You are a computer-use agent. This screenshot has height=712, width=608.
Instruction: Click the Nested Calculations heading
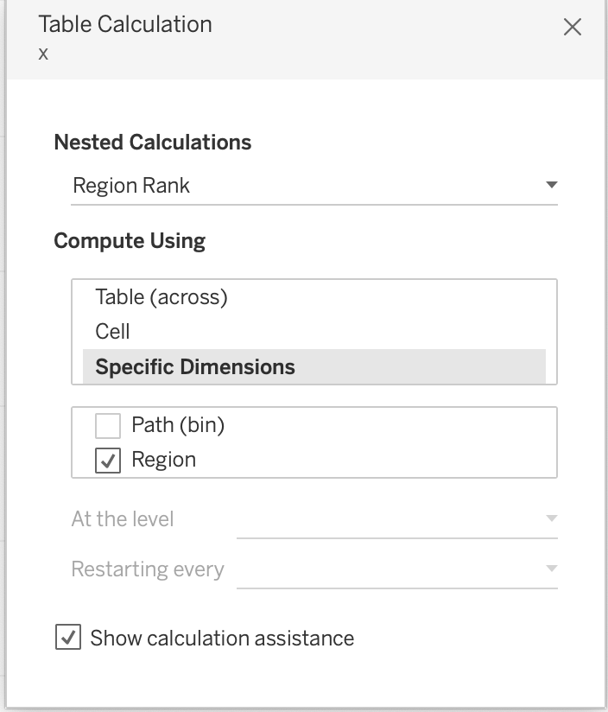coord(153,143)
